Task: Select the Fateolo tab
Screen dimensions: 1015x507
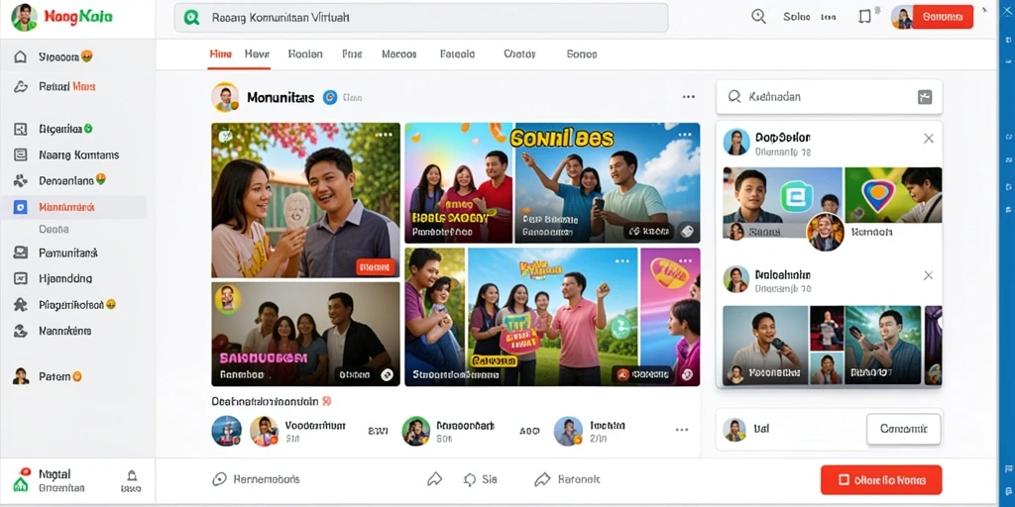Action: 457,54
